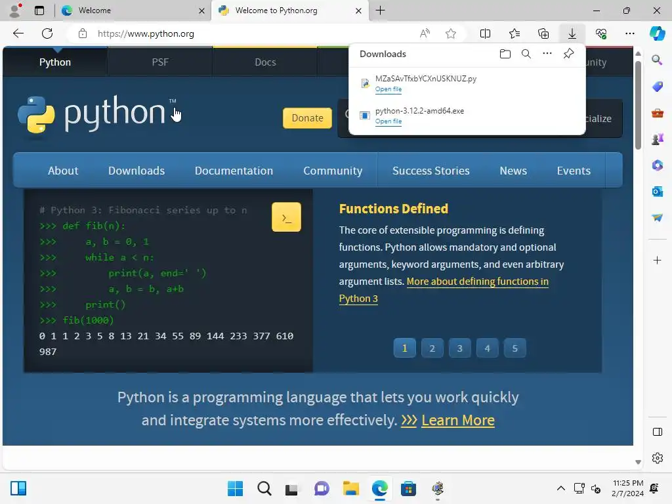
Task: Switch to the Welcome tab
Action: coord(133,10)
